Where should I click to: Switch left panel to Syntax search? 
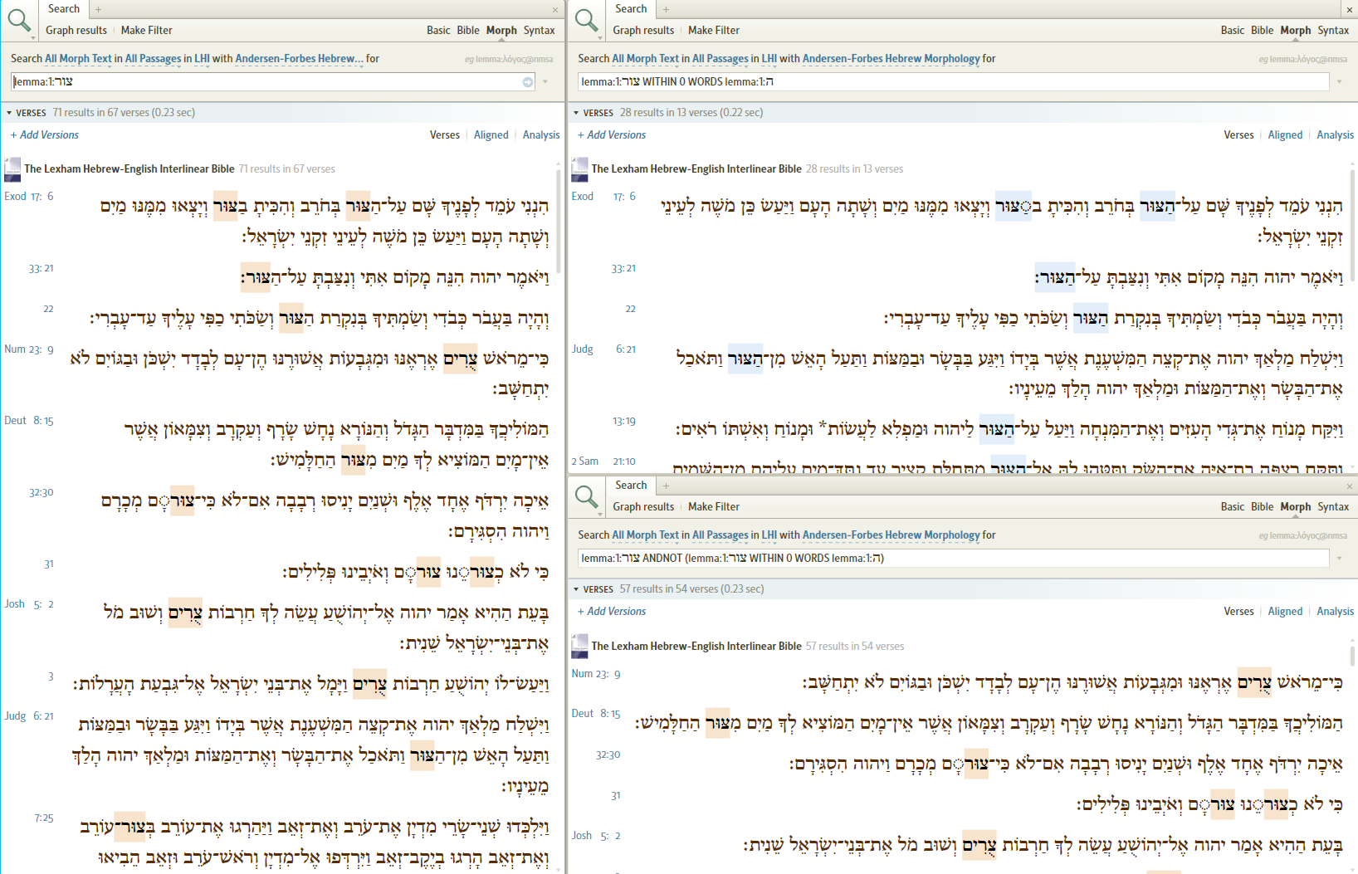point(540,30)
